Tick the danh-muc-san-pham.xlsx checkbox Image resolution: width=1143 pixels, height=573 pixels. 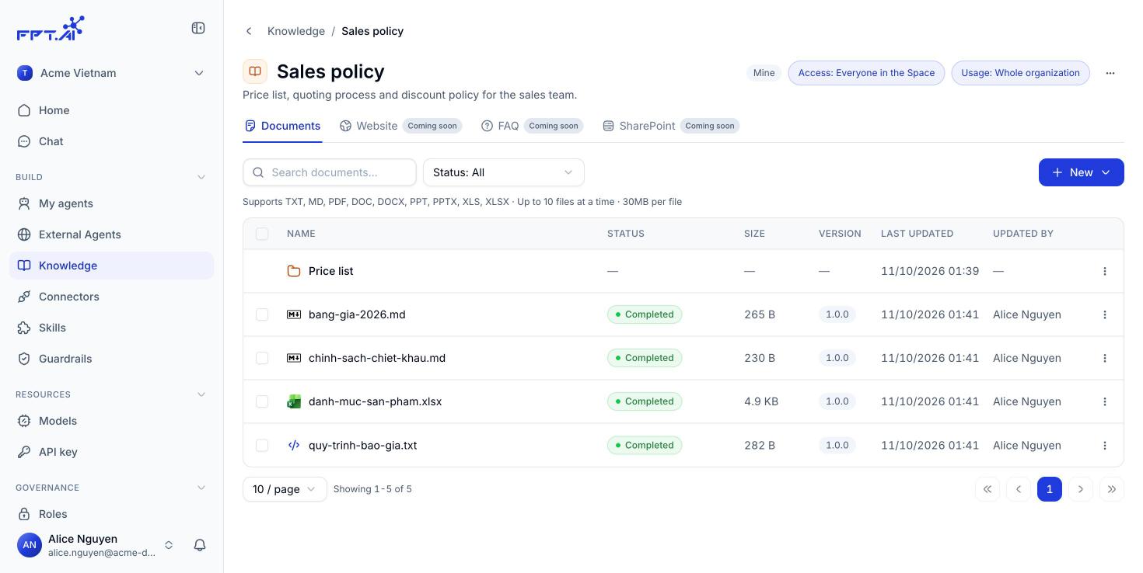click(262, 401)
